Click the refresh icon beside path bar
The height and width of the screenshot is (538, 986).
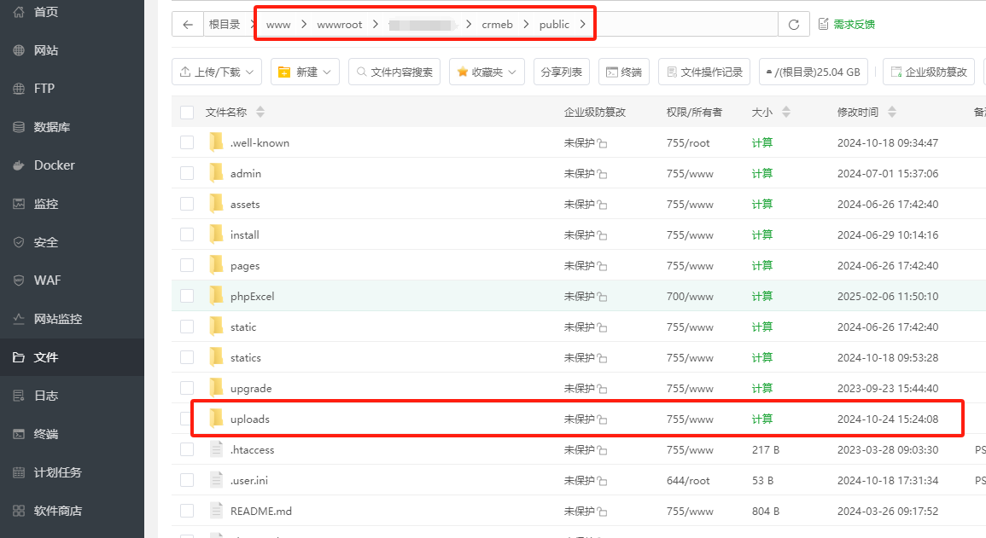(x=793, y=25)
